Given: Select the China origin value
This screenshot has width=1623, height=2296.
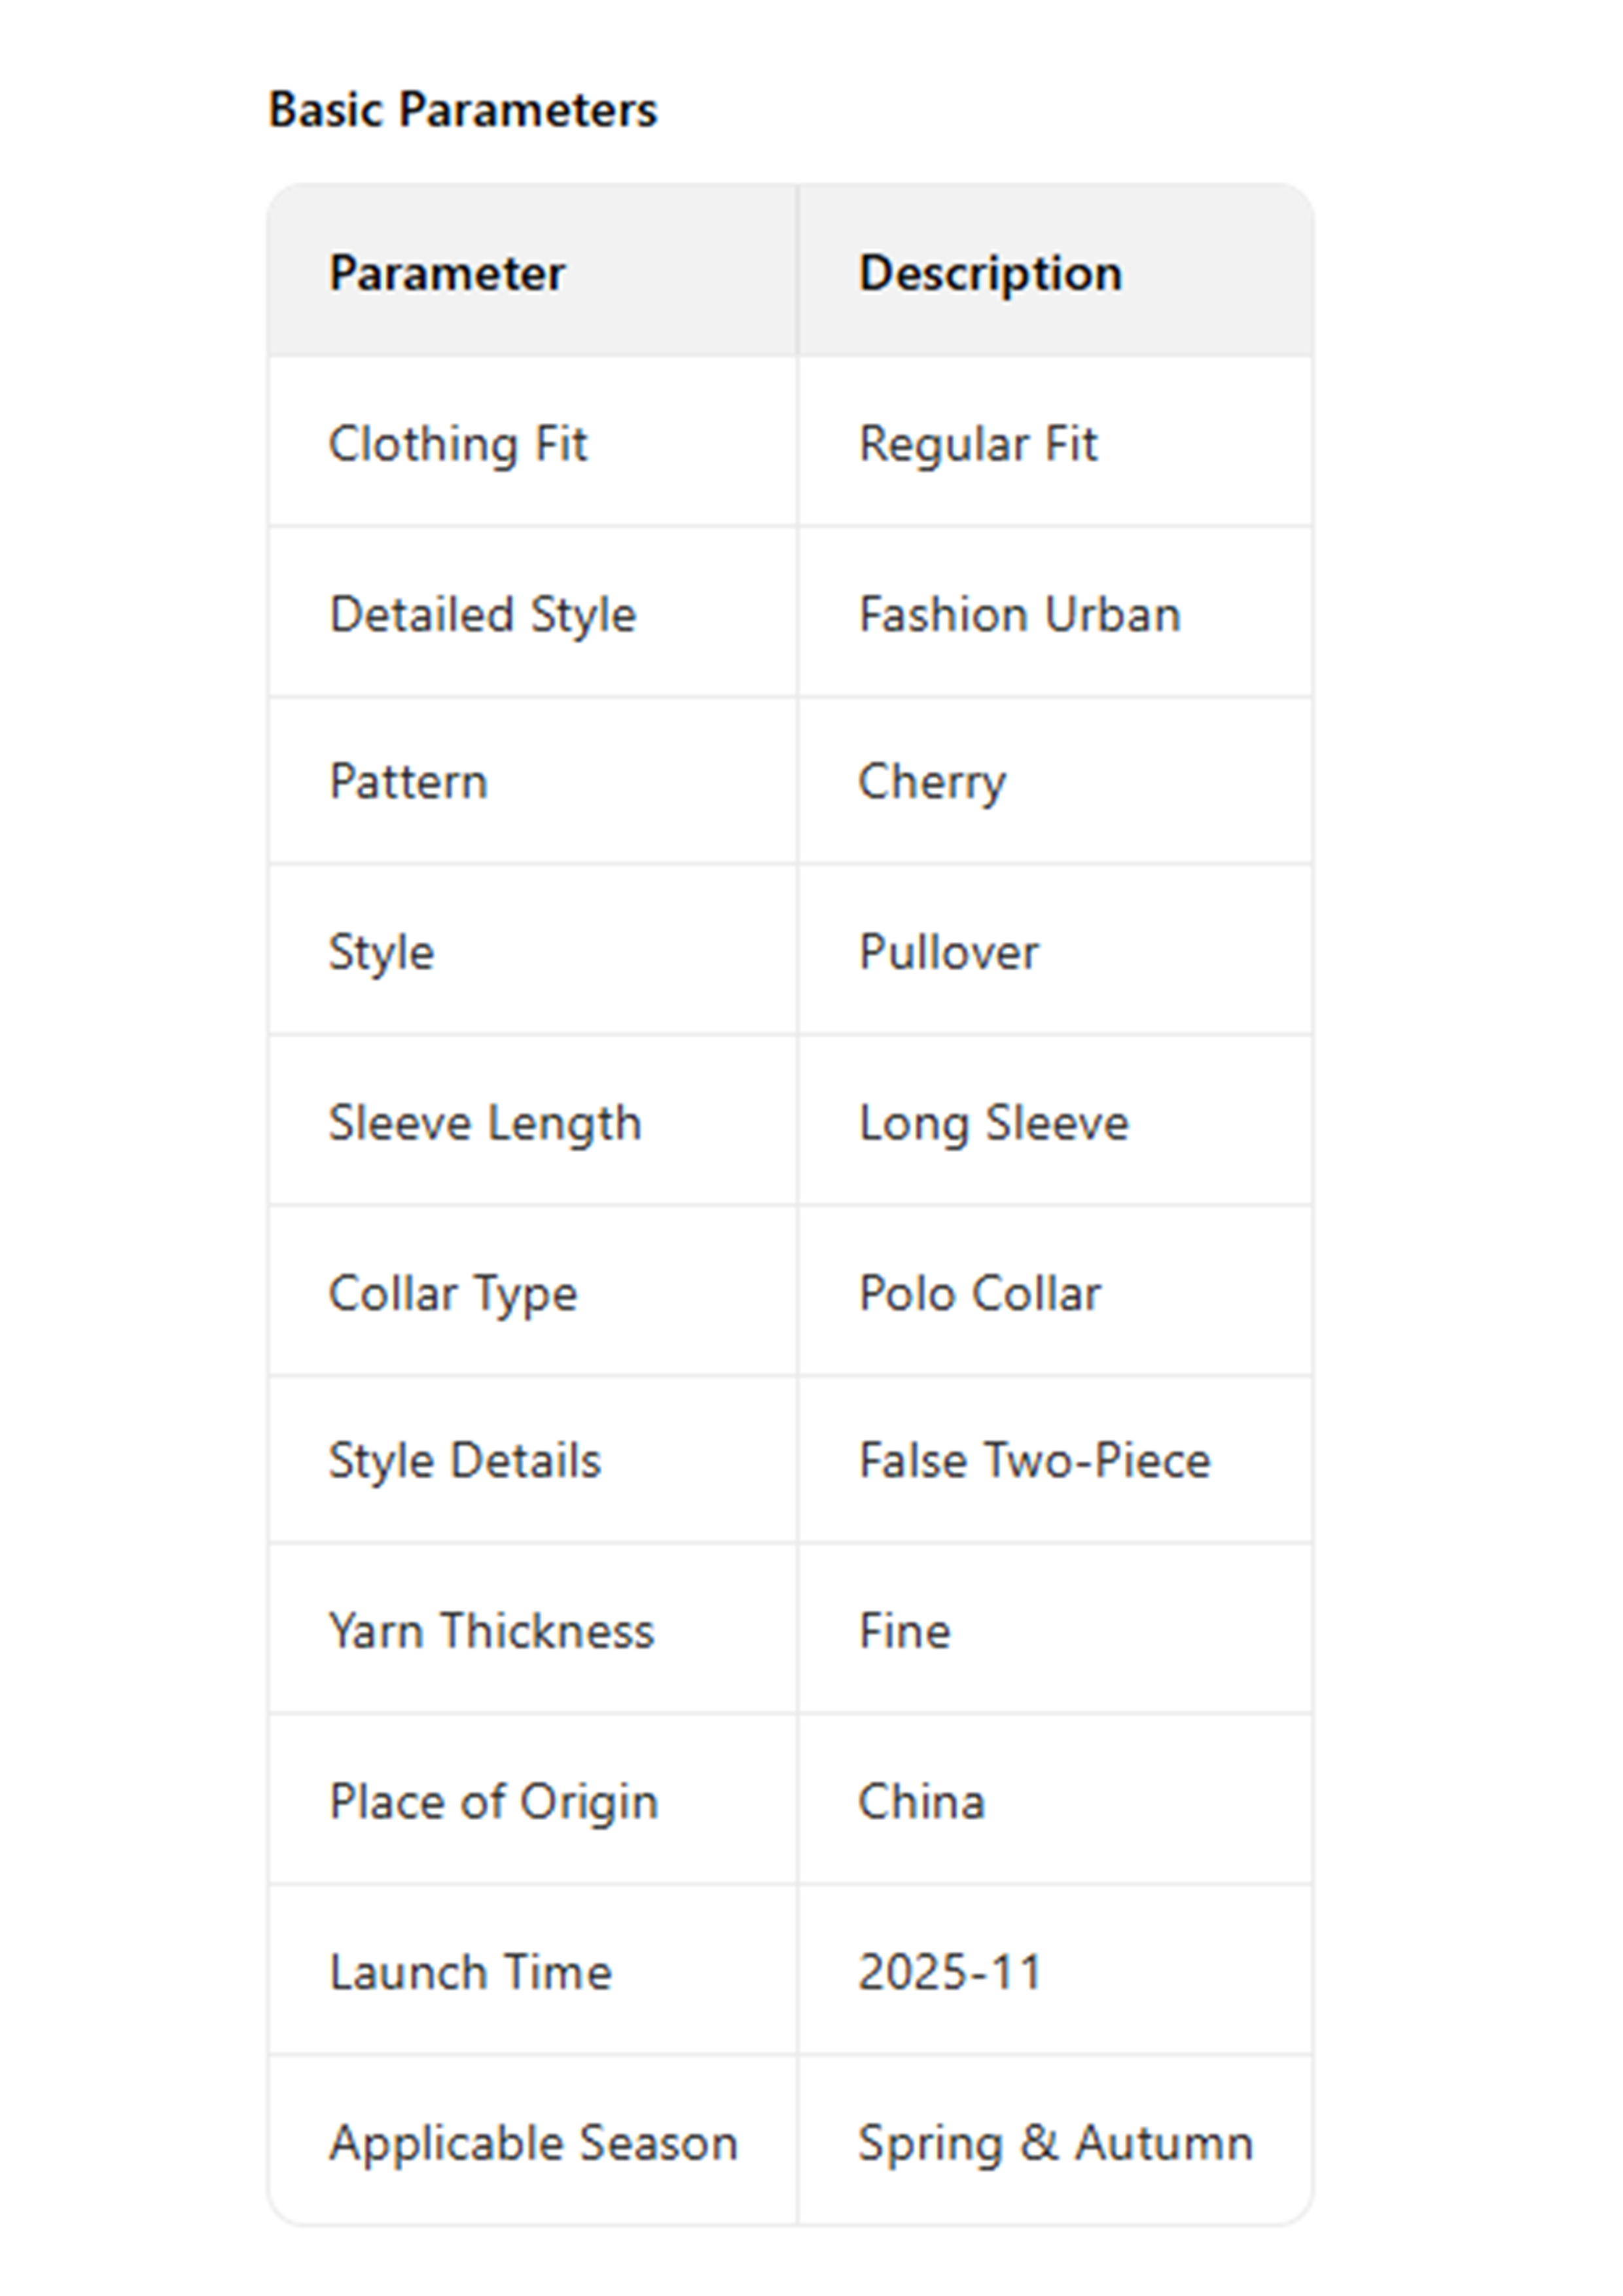Looking at the screenshot, I should [x=921, y=1802].
